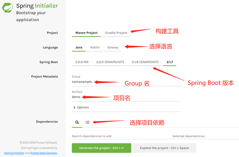
Task: Click the chevron arrow beside Options
Action: [x=74, y=107]
